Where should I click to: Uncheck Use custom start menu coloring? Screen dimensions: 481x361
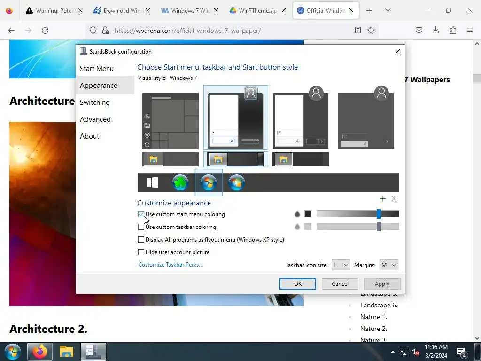[x=141, y=214]
